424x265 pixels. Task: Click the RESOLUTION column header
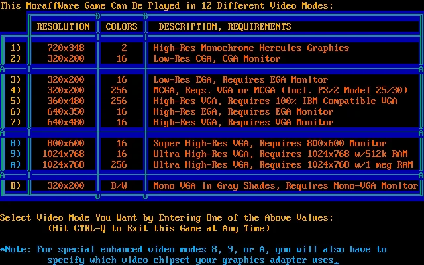pyautogui.click(x=64, y=26)
